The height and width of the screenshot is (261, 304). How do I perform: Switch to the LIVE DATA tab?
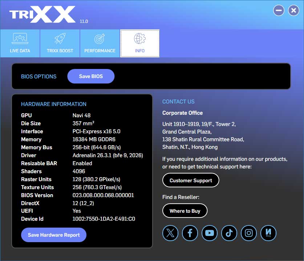click(x=20, y=43)
